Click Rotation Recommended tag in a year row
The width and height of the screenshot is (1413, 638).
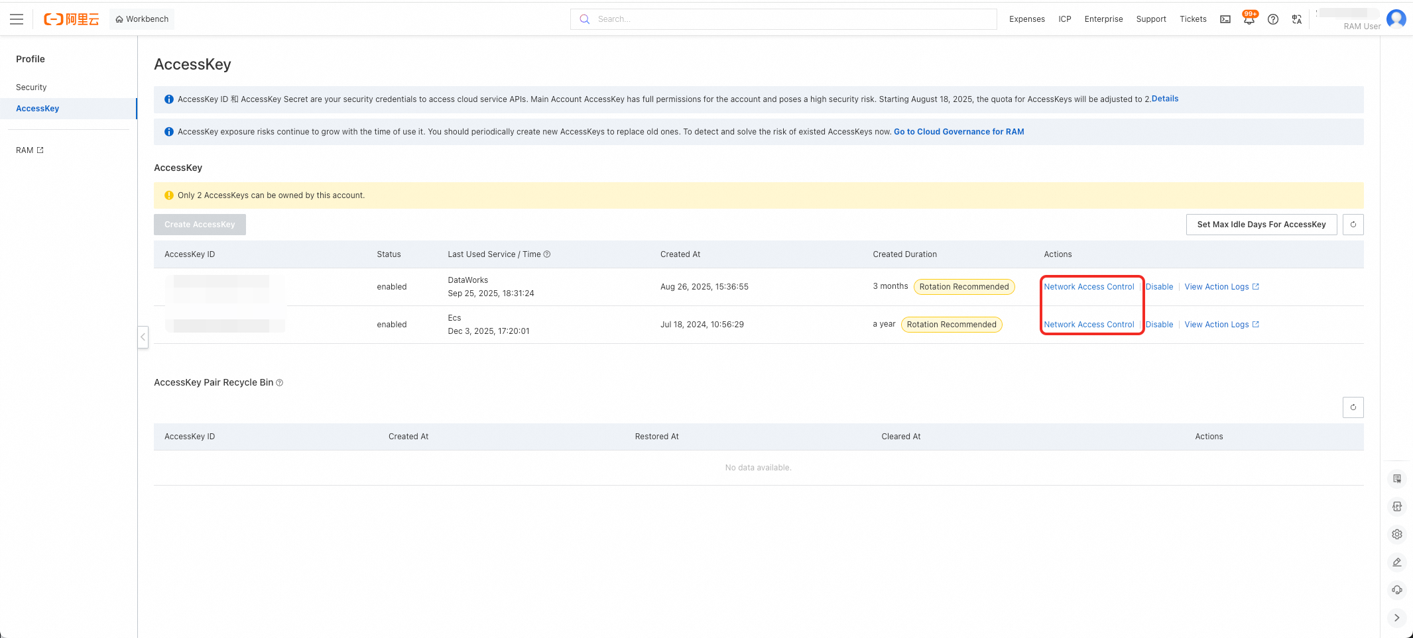pyautogui.click(x=952, y=325)
